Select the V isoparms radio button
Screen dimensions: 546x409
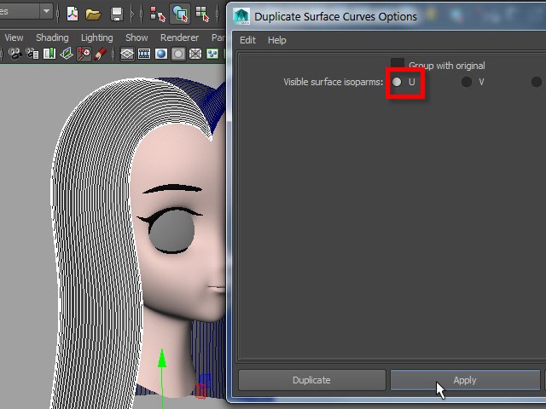[x=467, y=82]
